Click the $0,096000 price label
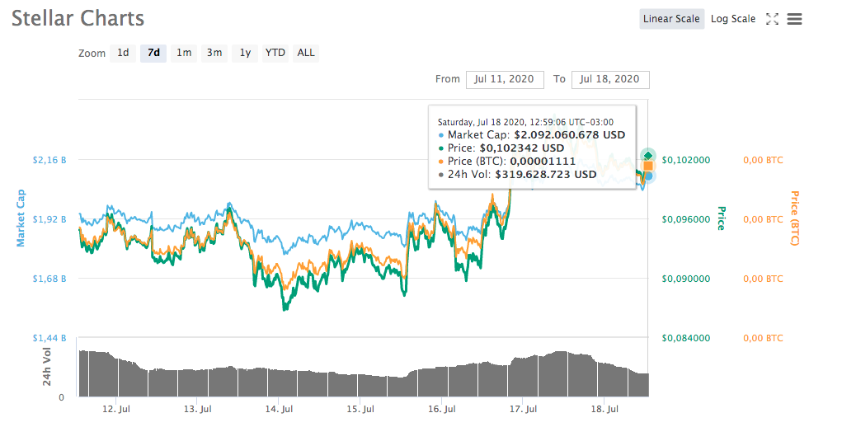842x427 pixels. [x=686, y=219]
